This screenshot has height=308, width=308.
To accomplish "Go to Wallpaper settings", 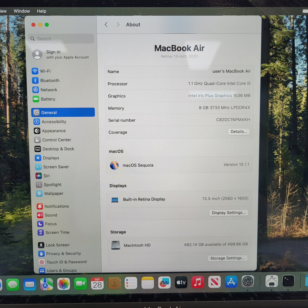I will coord(50,194).
